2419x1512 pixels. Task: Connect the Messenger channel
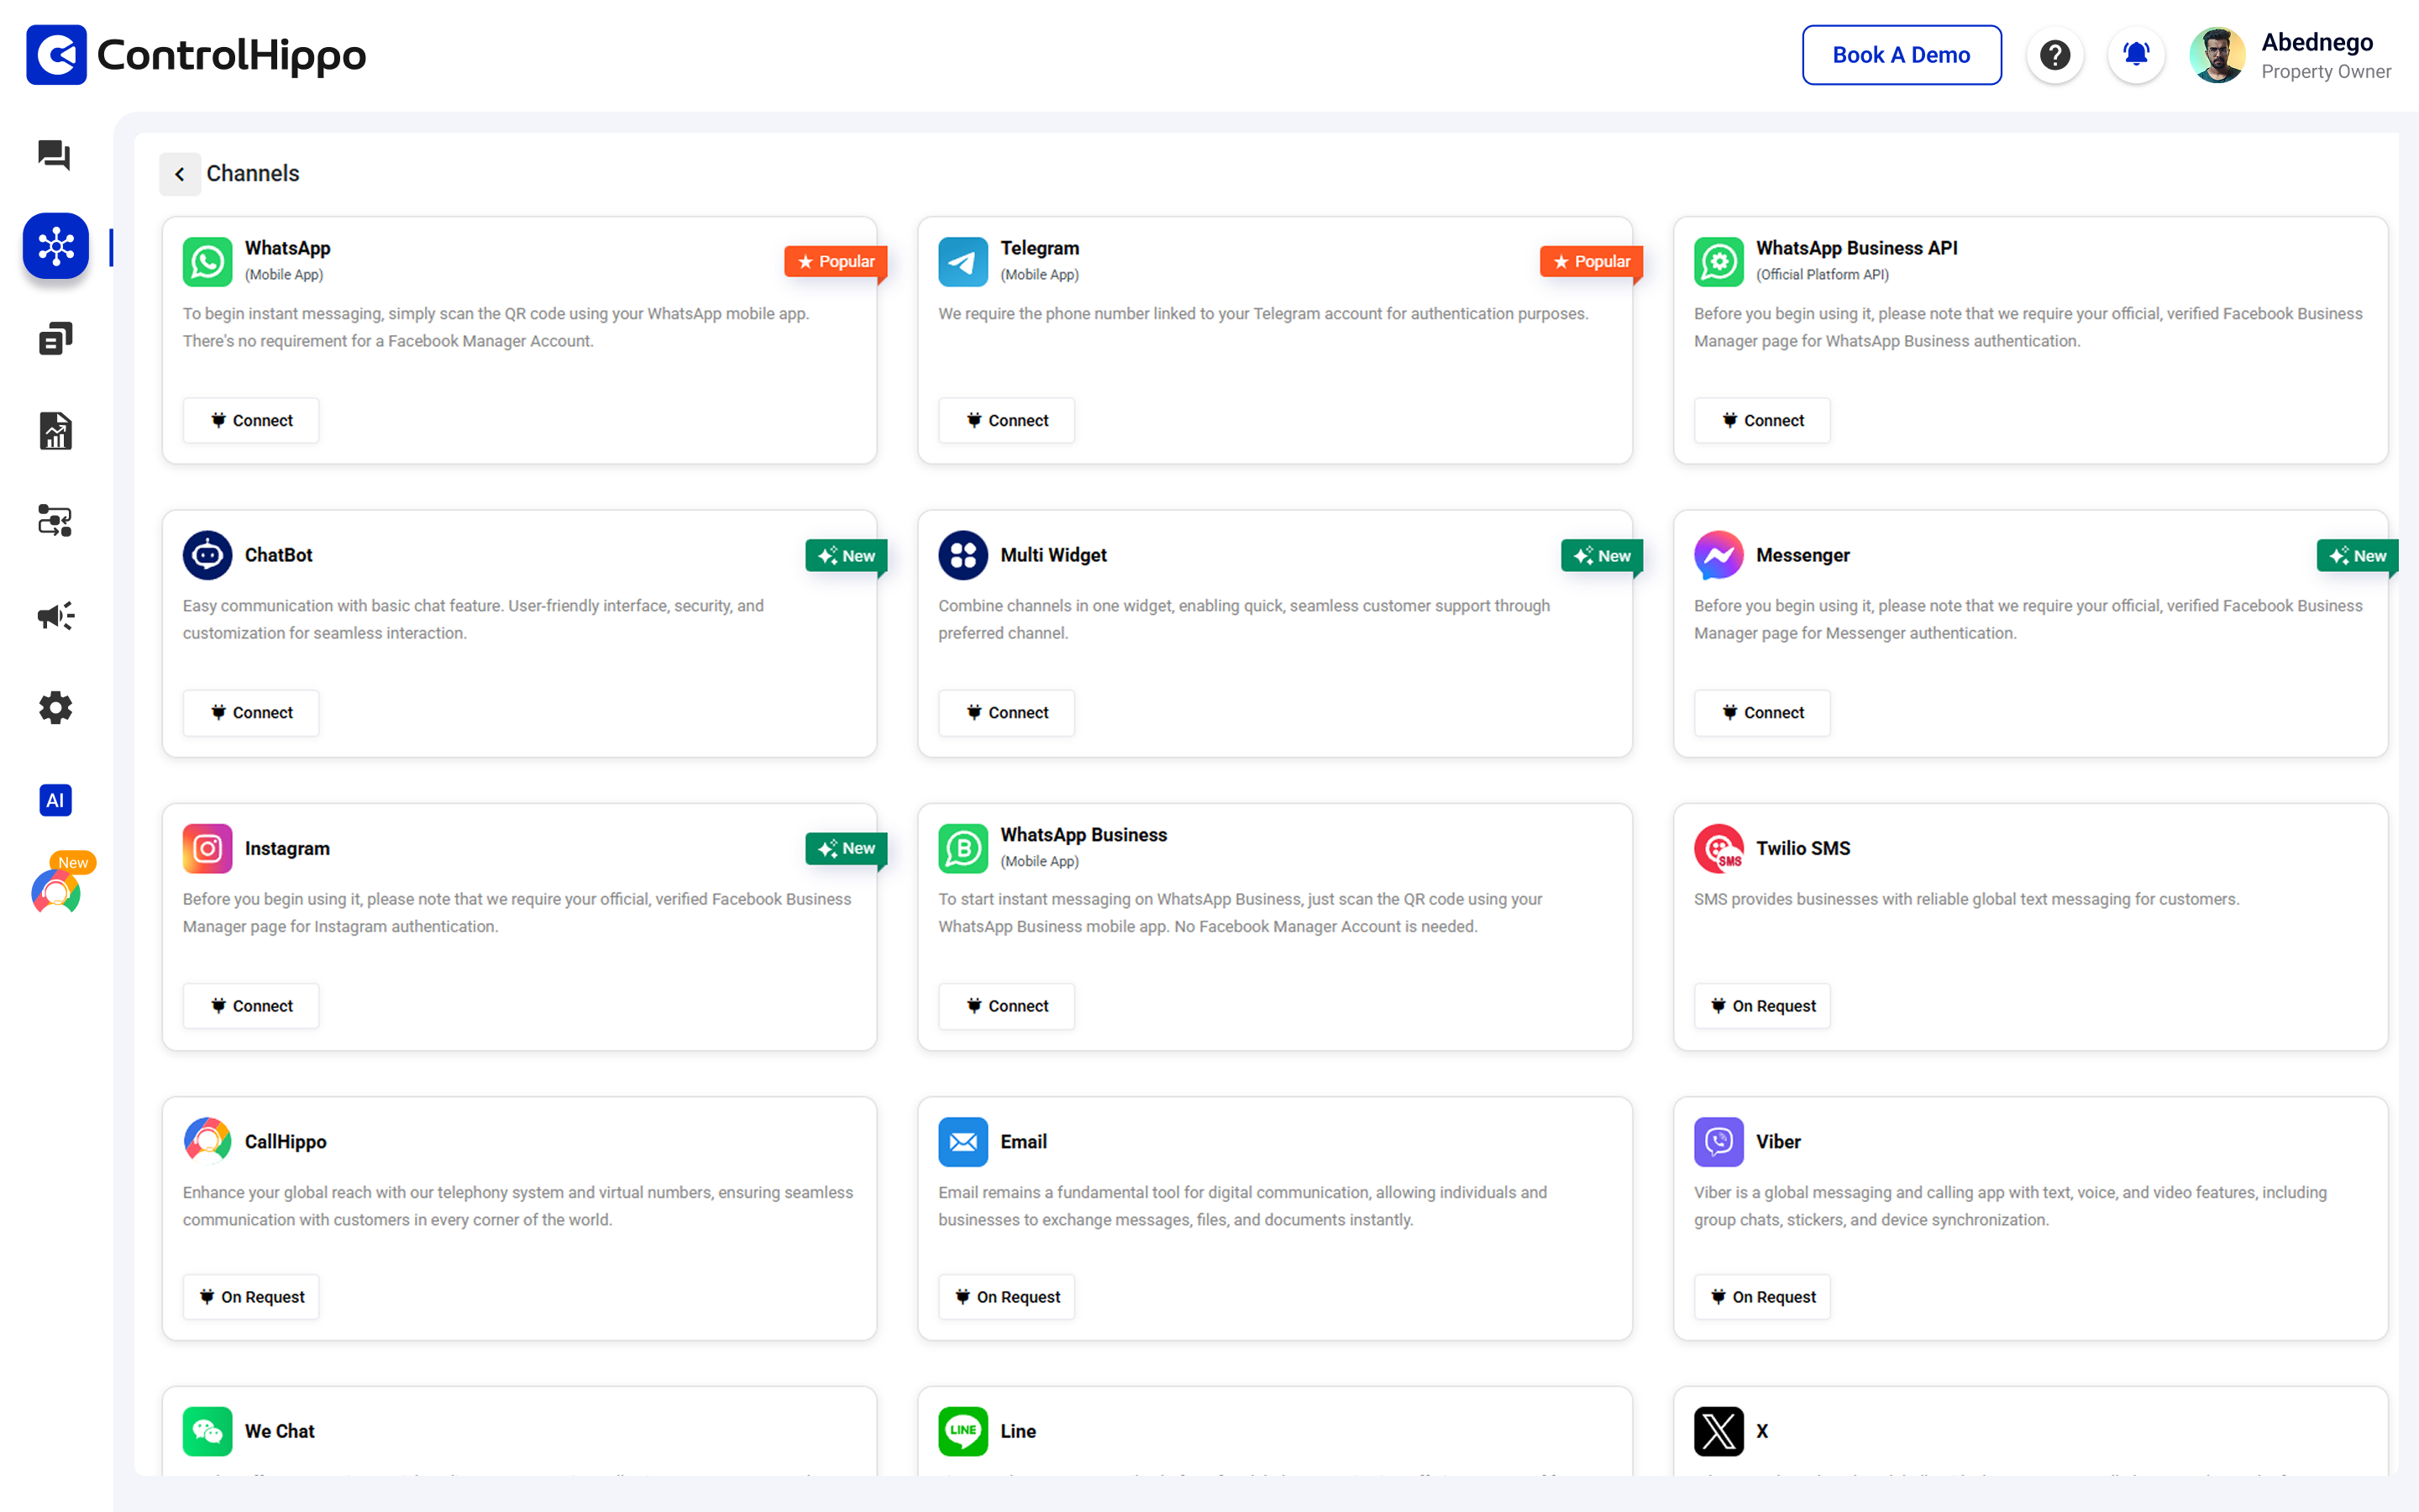pyautogui.click(x=1761, y=712)
